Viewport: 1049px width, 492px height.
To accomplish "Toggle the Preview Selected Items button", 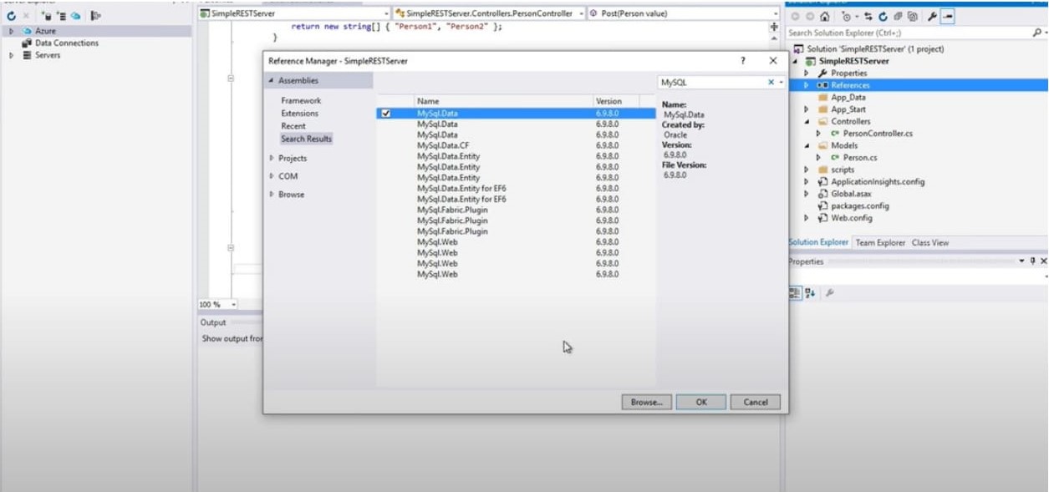I will (948, 17).
